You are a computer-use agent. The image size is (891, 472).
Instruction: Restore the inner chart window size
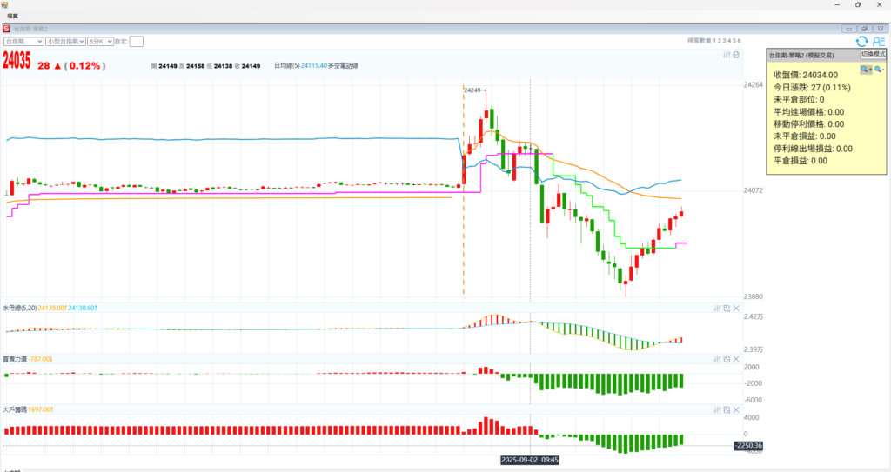(x=864, y=29)
